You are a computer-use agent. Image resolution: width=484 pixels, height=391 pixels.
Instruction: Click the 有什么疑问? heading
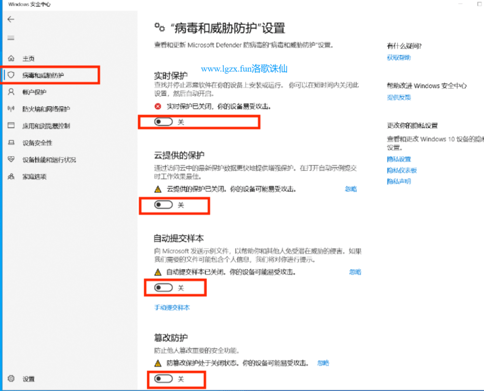404,46
